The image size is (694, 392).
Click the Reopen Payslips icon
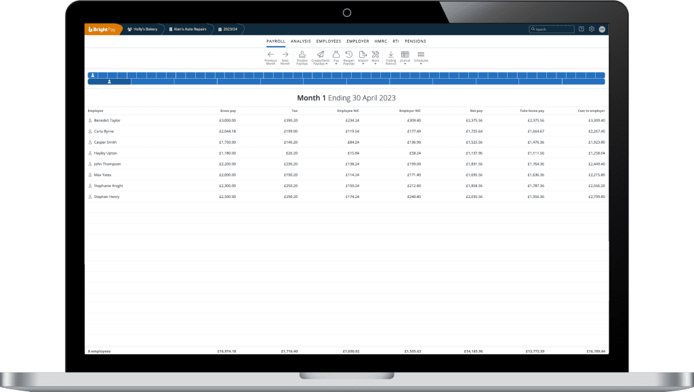point(349,58)
